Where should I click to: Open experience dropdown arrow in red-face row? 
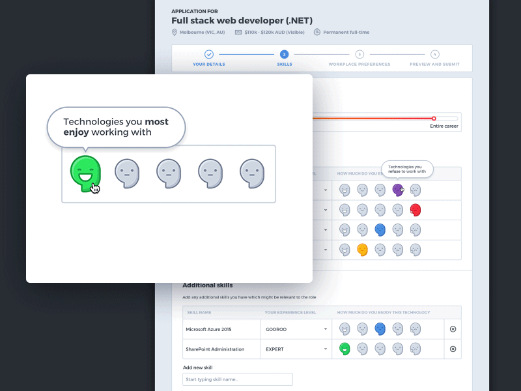coord(325,210)
